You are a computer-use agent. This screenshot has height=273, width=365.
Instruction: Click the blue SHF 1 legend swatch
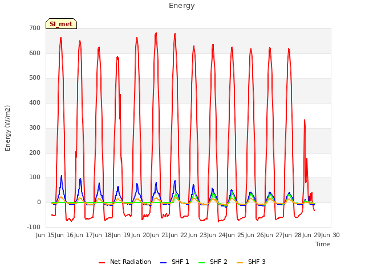[164, 263]
